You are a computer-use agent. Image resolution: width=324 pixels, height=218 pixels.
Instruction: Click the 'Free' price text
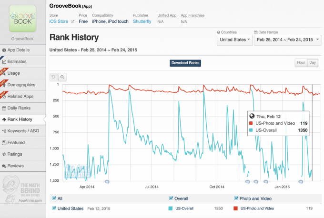[x=83, y=21]
